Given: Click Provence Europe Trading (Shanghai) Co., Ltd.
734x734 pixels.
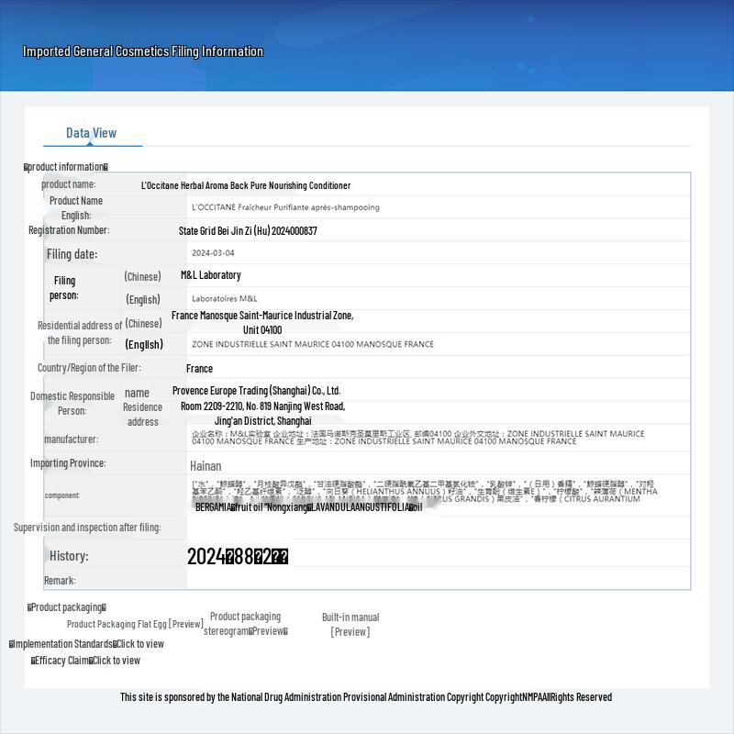Looking at the screenshot, I should coord(256,391).
